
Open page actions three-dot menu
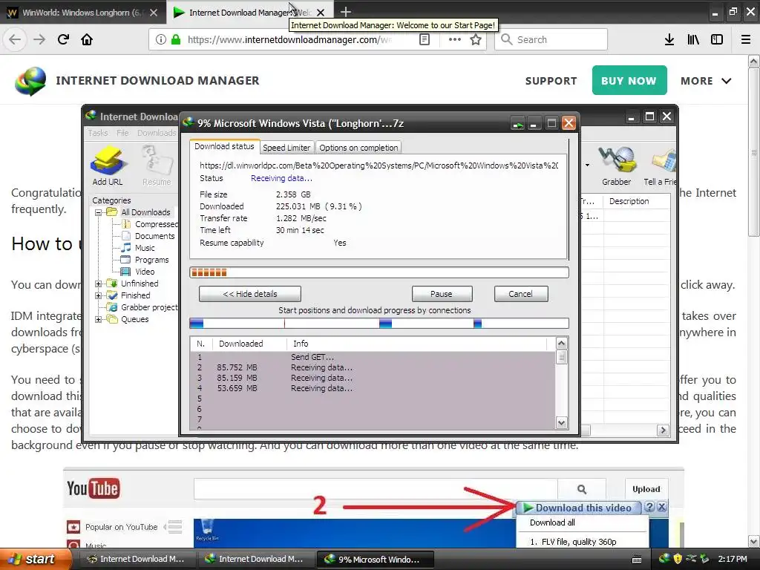click(x=455, y=39)
